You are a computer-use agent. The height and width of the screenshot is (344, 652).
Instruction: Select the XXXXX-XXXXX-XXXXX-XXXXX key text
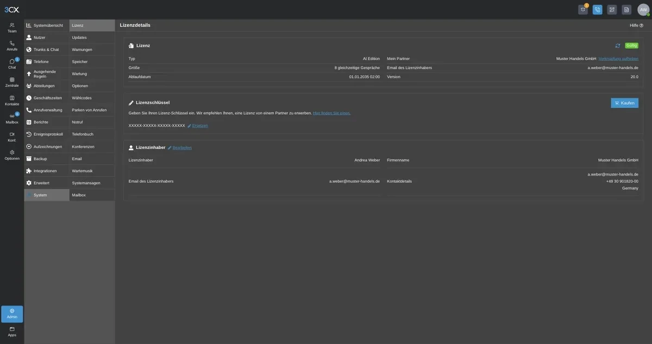pos(157,126)
